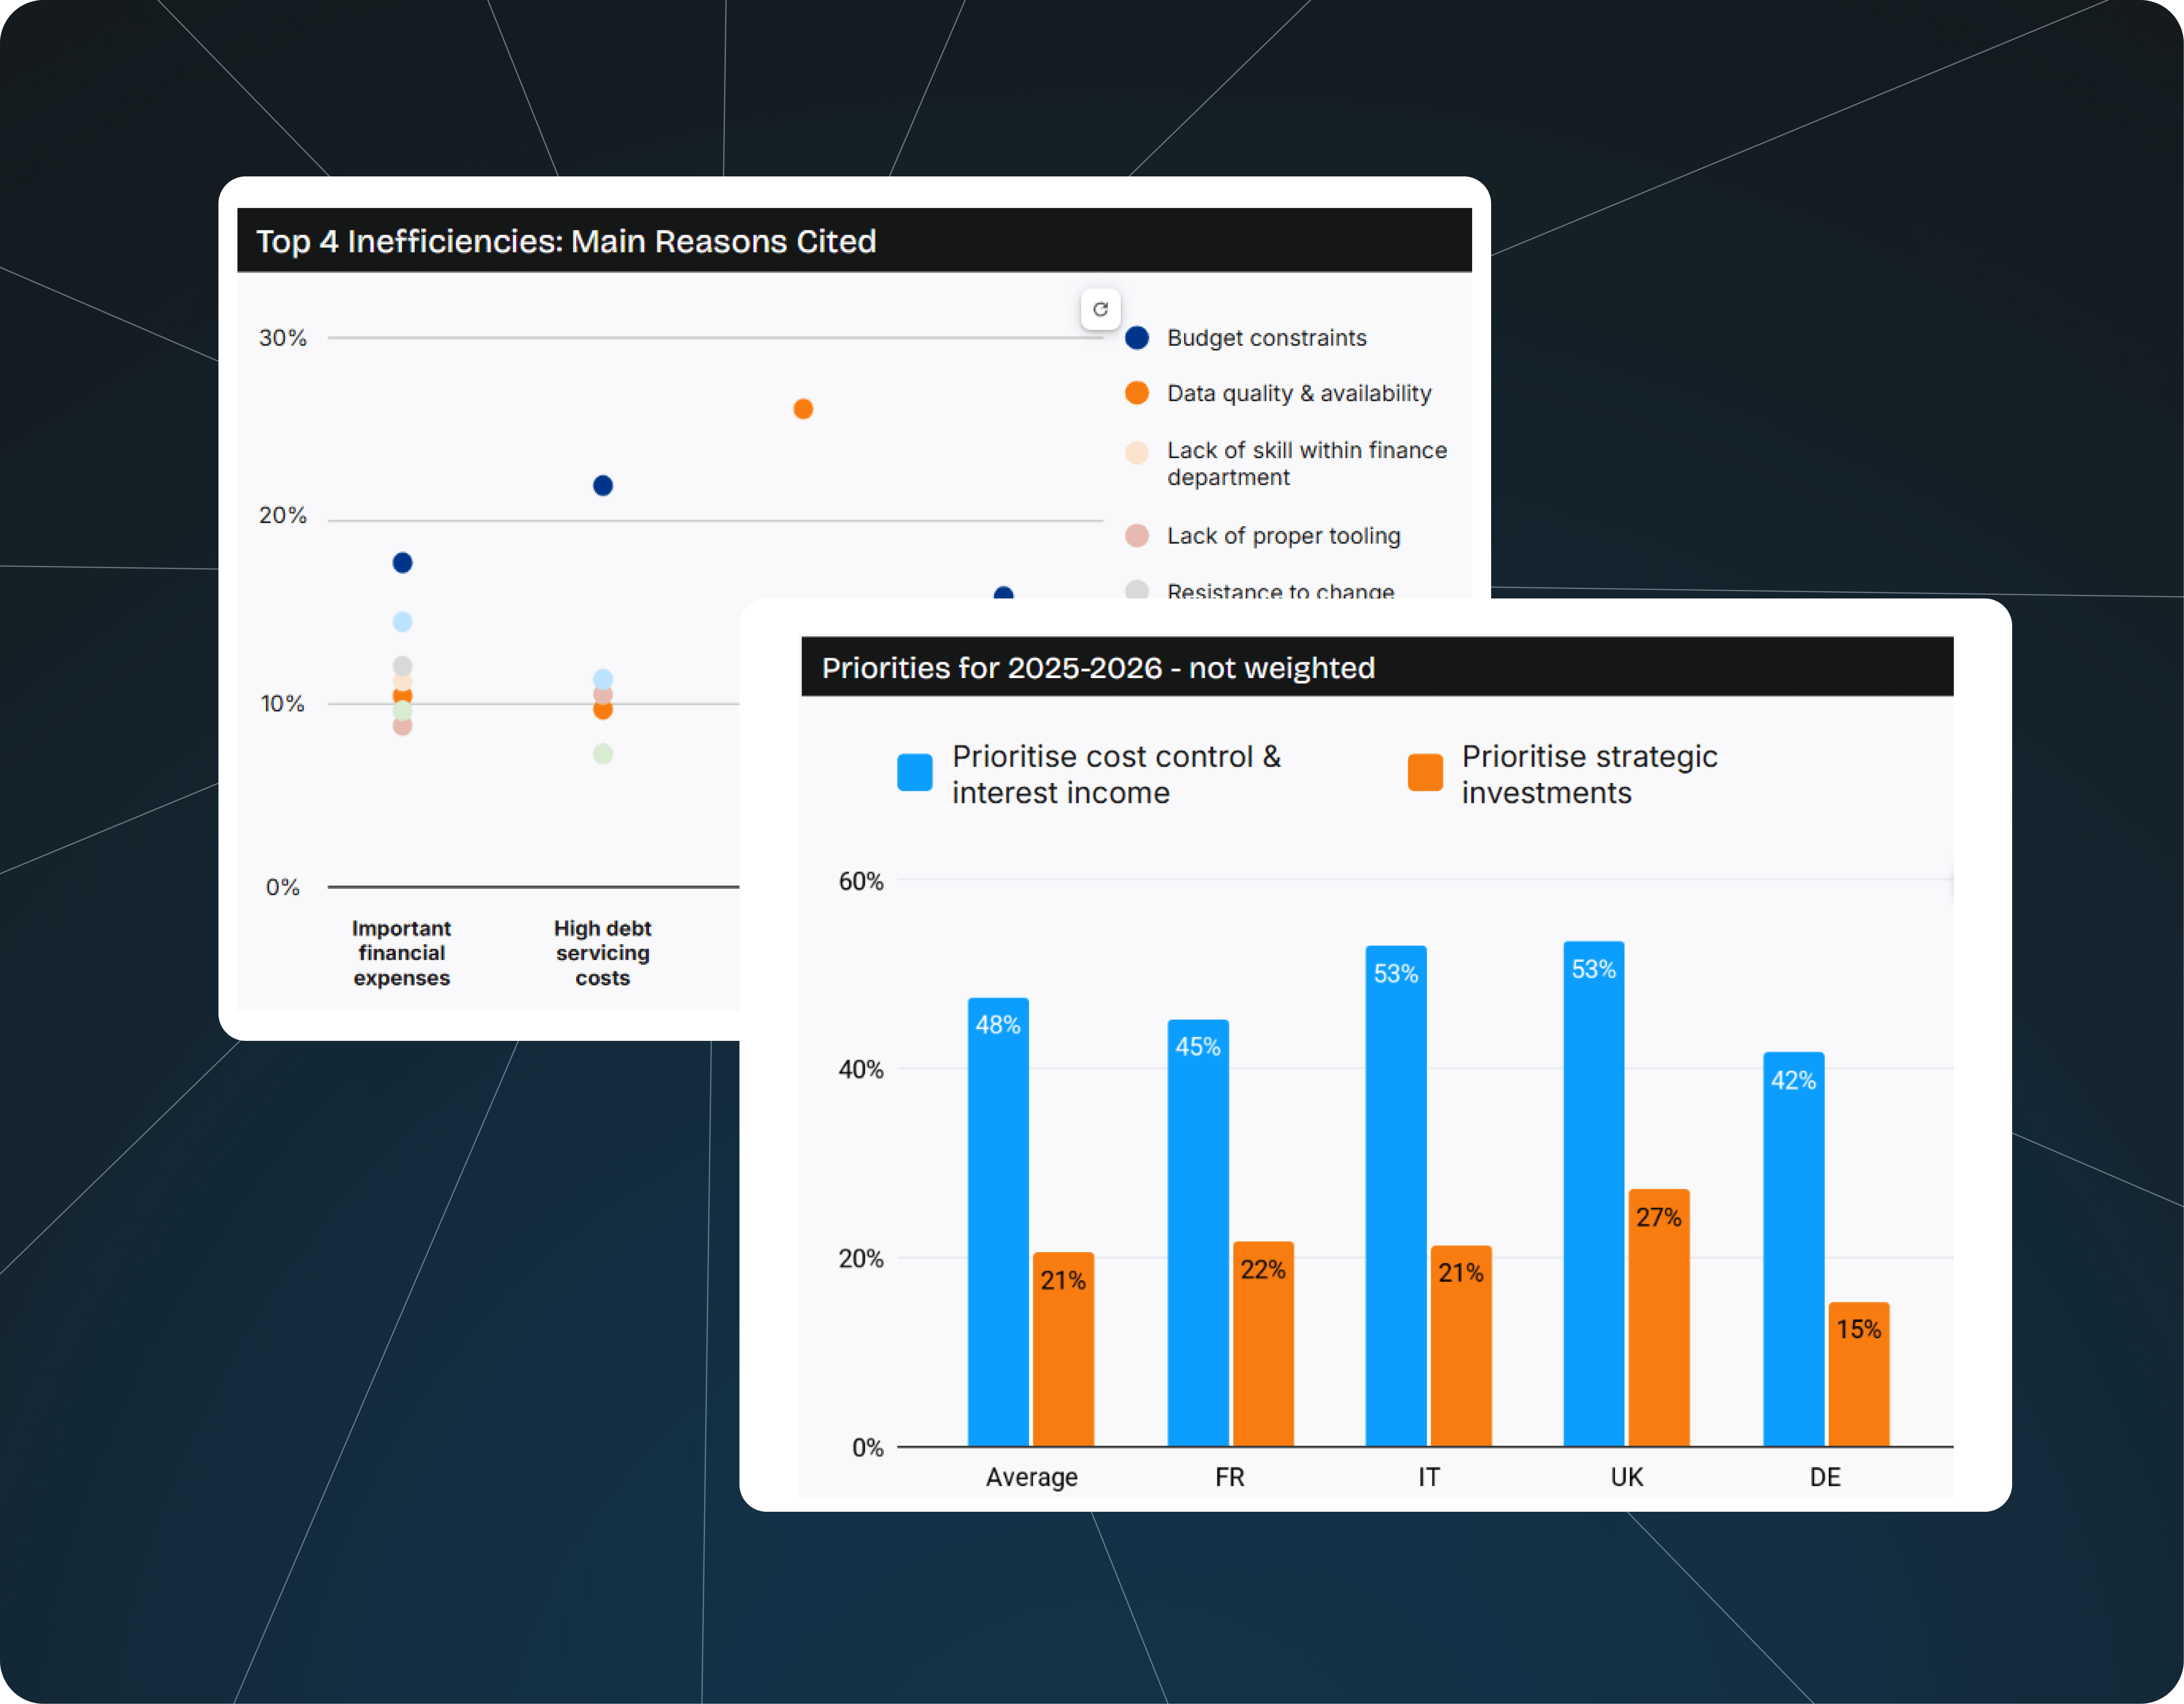The width and height of the screenshot is (2184, 1704).
Task: Click High debt servicing costs label
Action: (x=603, y=953)
